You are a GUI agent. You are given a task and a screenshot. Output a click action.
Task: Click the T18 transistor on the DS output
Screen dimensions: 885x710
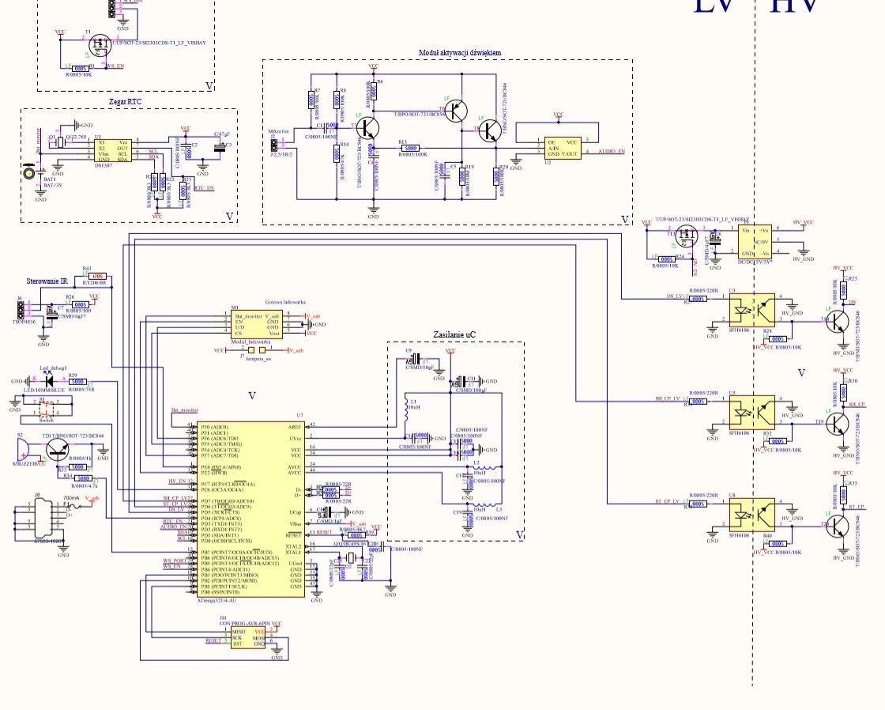pyautogui.click(x=837, y=321)
